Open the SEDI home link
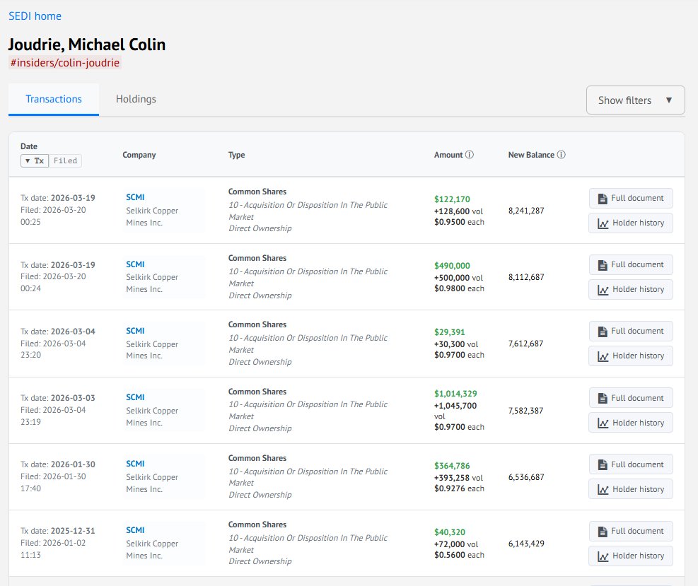 pos(35,16)
